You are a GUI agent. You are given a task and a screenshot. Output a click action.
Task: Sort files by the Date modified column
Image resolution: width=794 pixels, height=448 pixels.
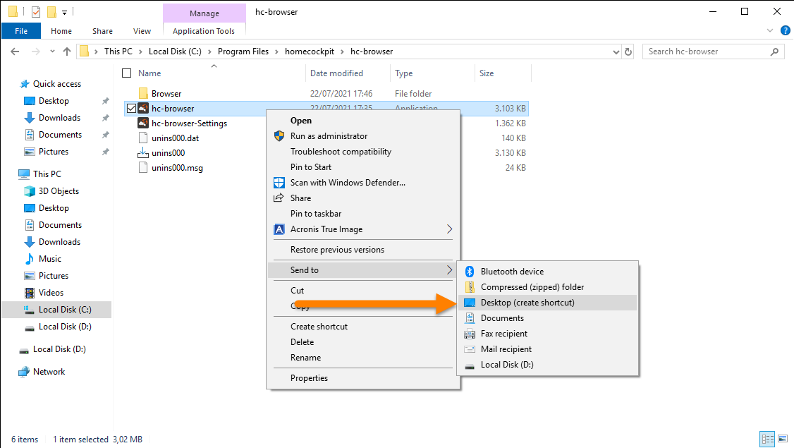pos(336,73)
